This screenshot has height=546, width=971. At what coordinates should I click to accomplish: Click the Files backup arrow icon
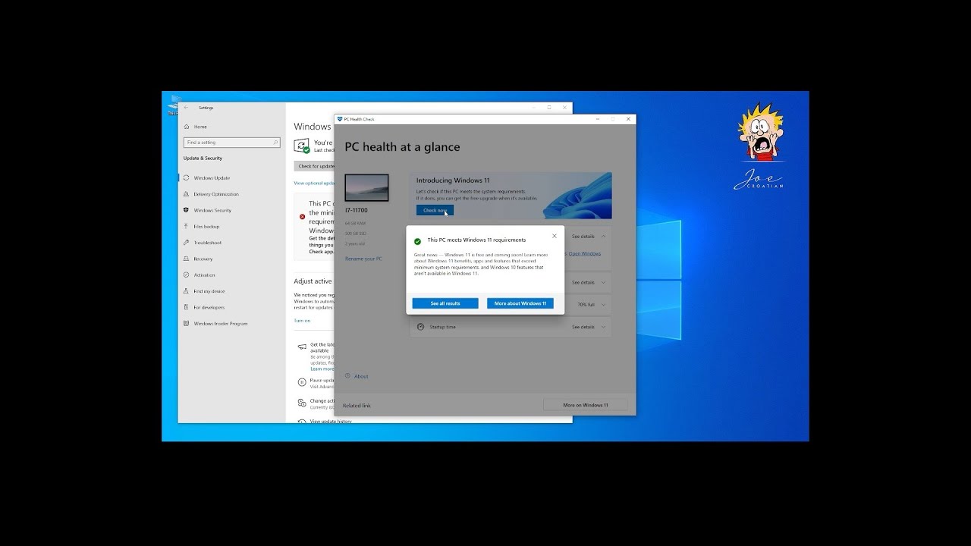tap(187, 227)
